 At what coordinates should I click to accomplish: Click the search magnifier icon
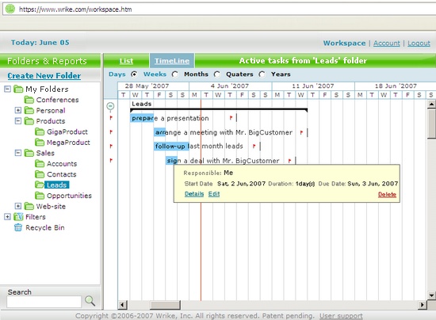tap(90, 301)
